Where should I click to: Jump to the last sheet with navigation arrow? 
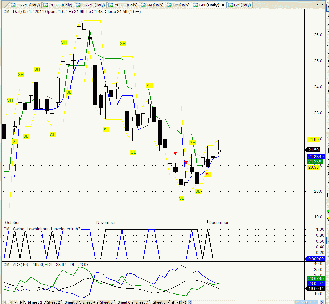coord(21,302)
